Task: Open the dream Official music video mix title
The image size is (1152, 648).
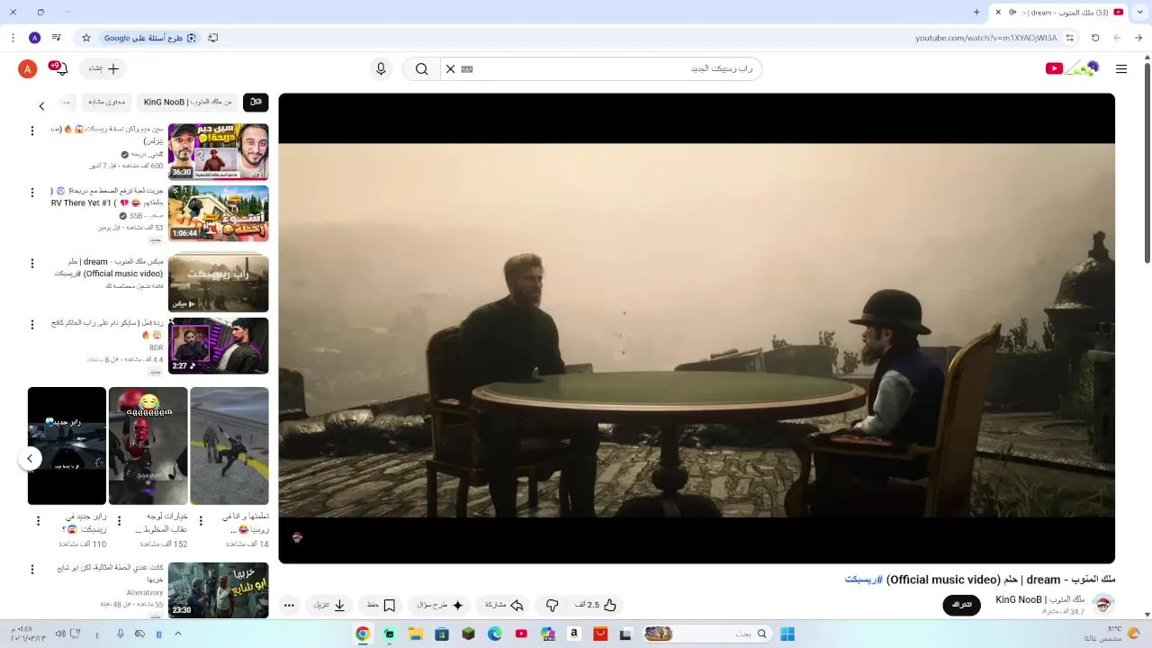Action: click(x=109, y=267)
